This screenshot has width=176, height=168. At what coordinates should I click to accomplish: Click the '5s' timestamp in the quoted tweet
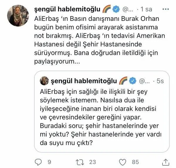coord(160,81)
